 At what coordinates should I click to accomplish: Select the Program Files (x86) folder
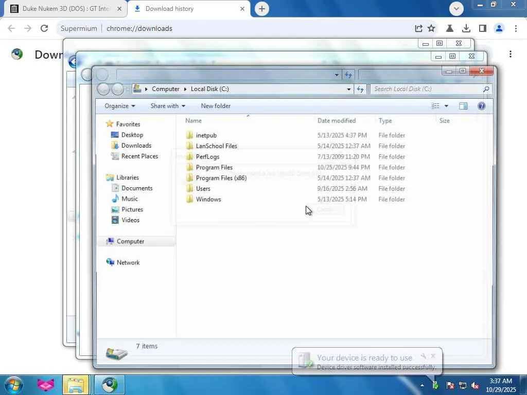coord(221,178)
